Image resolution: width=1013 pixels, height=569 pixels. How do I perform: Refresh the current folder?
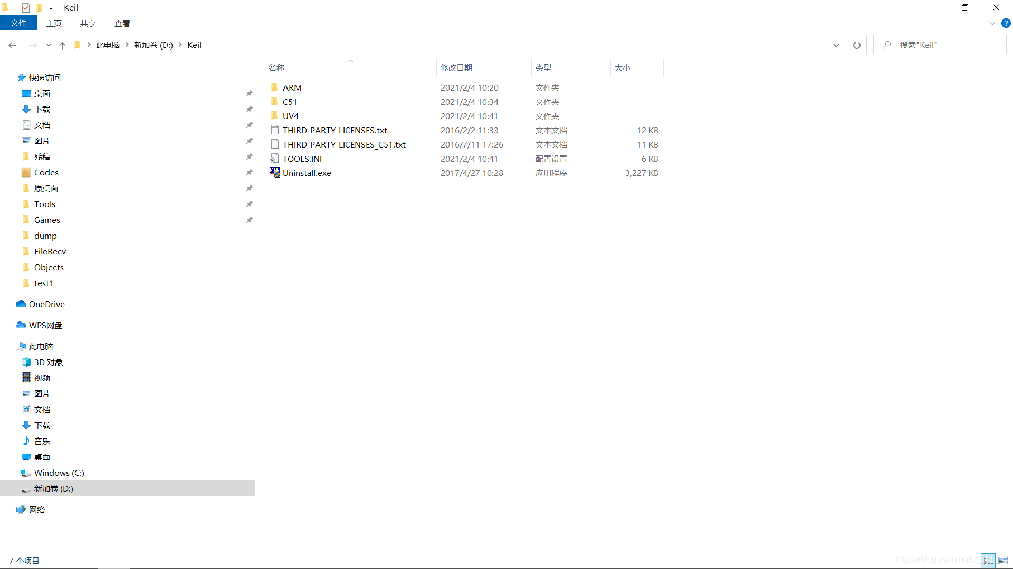(857, 45)
